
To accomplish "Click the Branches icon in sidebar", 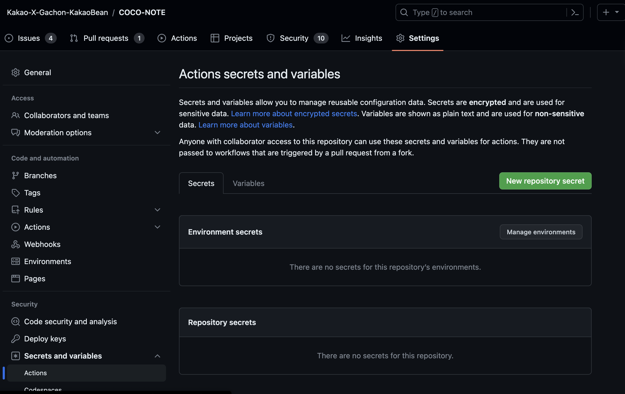I will tap(16, 176).
